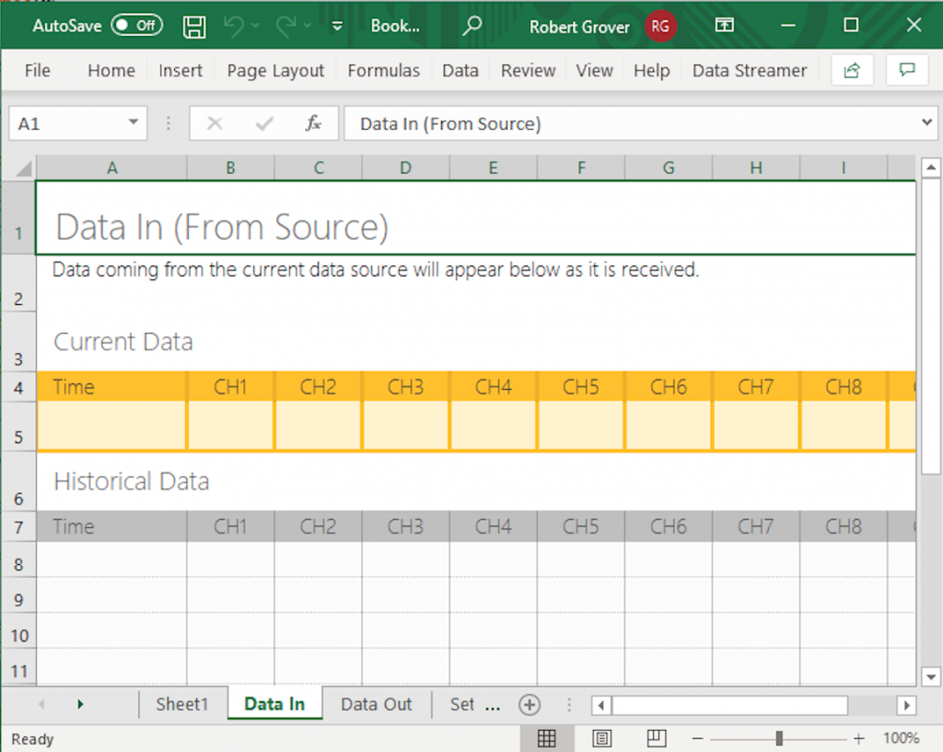Open the View tab

[594, 70]
